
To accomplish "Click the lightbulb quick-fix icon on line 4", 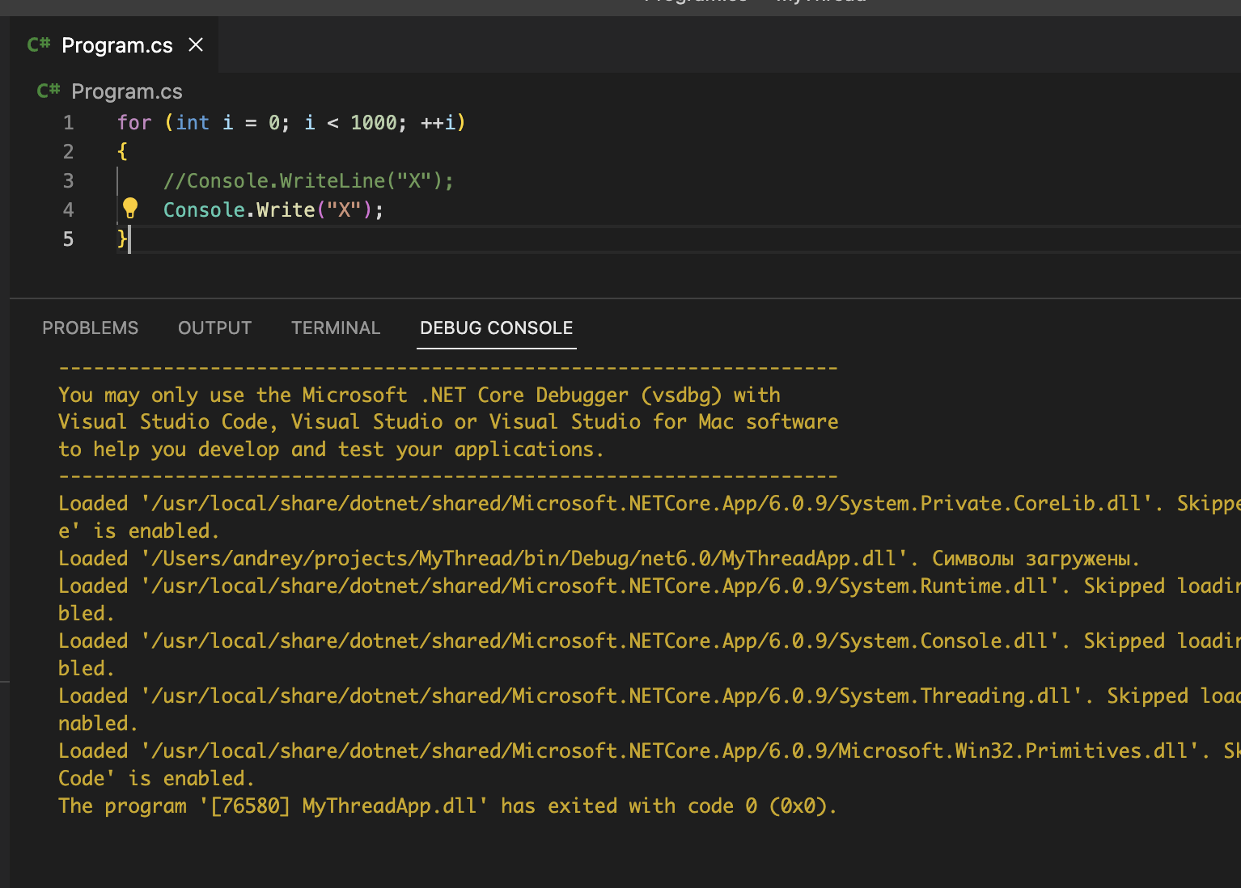I will (130, 209).
